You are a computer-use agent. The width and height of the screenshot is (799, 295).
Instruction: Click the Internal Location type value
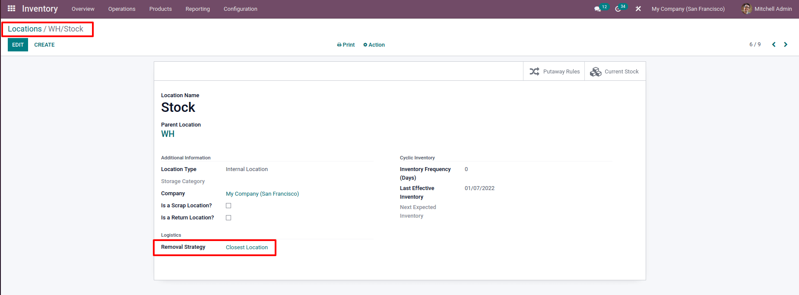click(x=247, y=169)
